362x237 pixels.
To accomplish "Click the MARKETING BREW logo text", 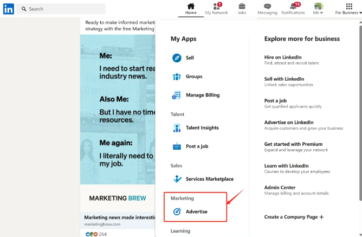I will click(118, 198).
